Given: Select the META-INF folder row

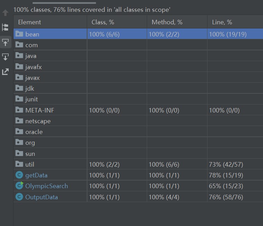Looking at the screenshot, I should pos(138,110).
